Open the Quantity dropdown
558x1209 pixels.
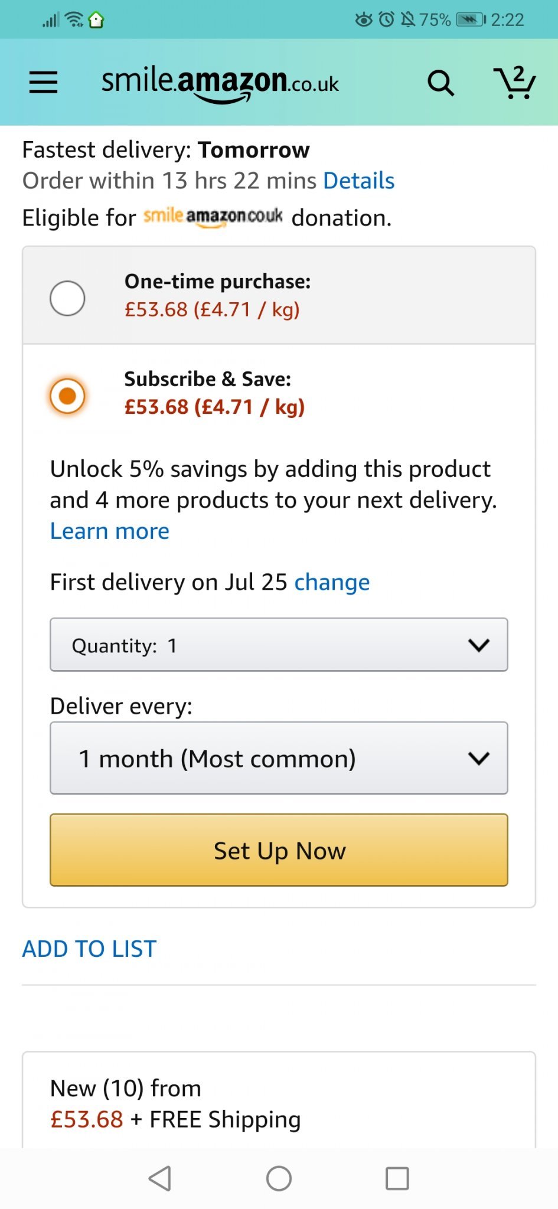tap(279, 645)
